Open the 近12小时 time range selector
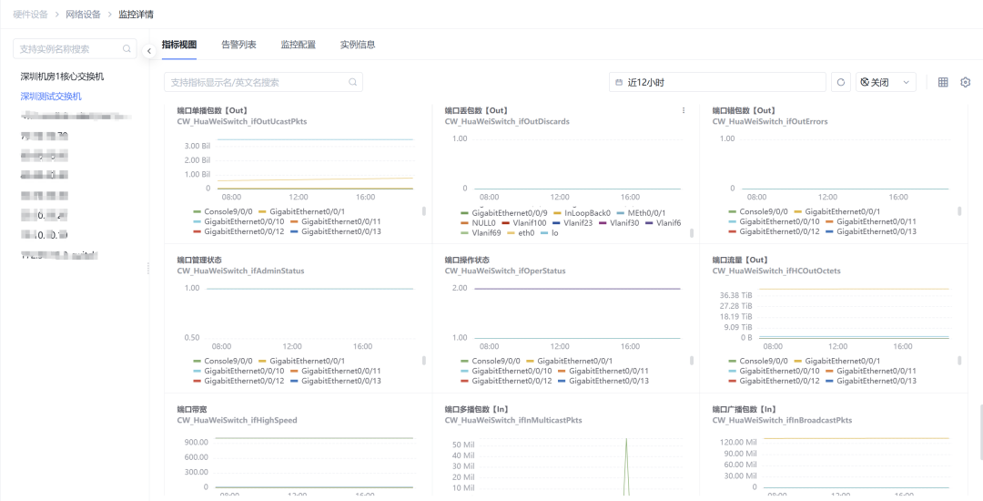Viewport: 983px width, 501px height. coord(717,82)
